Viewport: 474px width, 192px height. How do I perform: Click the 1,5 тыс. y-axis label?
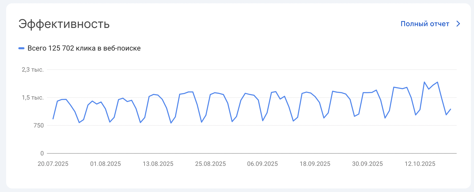click(x=33, y=98)
